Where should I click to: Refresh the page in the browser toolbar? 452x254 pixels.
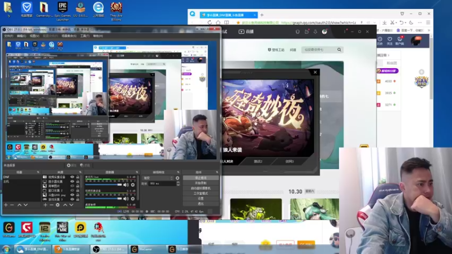(x=210, y=23)
